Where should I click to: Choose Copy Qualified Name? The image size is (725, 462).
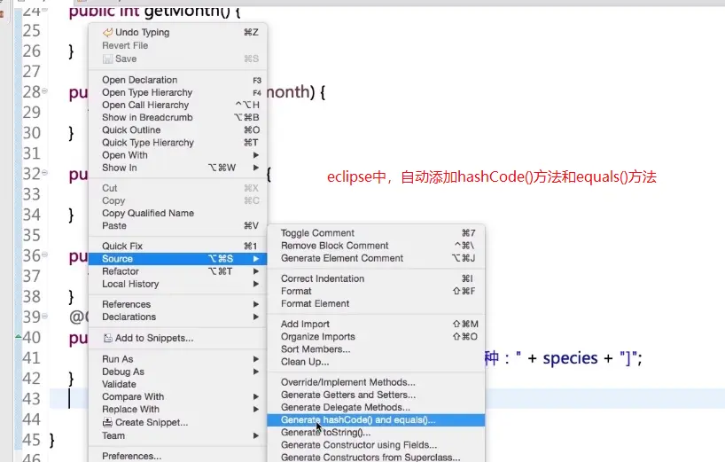(177, 213)
